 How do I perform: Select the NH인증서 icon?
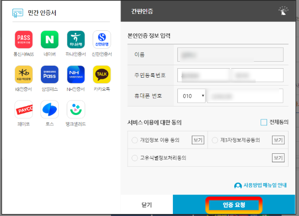(76, 75)
